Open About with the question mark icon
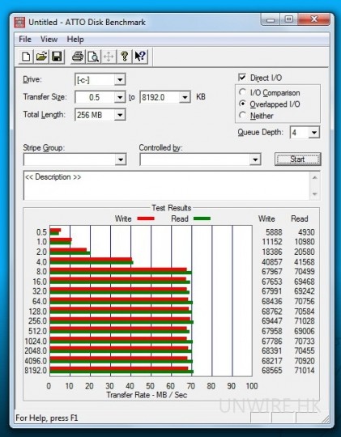 point(125,57)
